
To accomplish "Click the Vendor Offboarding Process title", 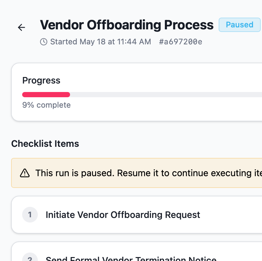I will coord(127,25).
